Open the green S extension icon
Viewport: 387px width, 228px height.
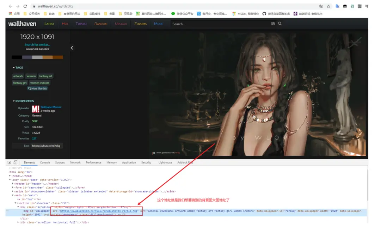coord(352,6)
